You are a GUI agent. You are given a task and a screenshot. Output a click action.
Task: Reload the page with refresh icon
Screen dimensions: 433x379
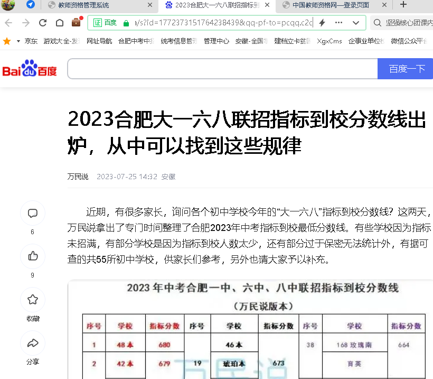coord(43,23)
